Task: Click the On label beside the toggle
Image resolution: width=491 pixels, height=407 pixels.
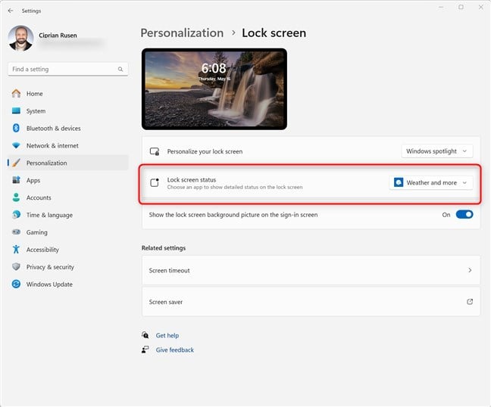Action: pos(446,215)
